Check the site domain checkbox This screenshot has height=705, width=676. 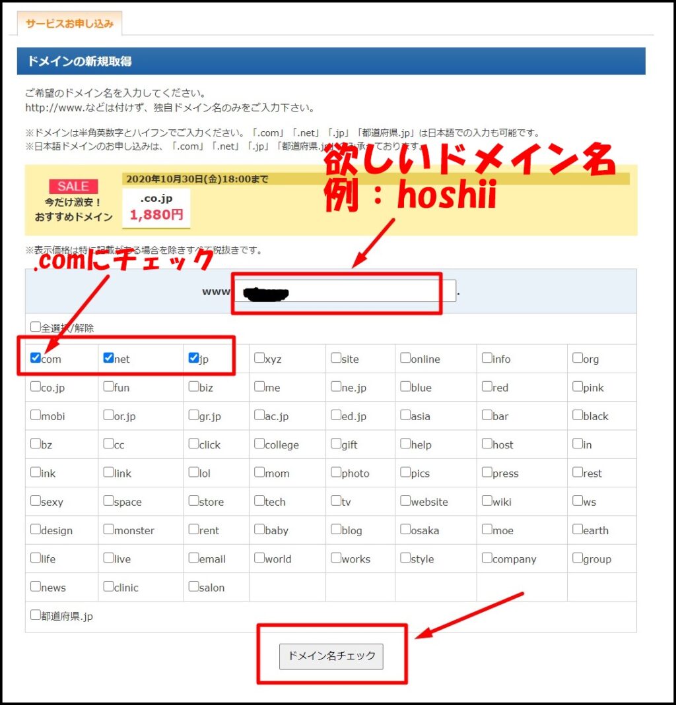click(336, 357)
